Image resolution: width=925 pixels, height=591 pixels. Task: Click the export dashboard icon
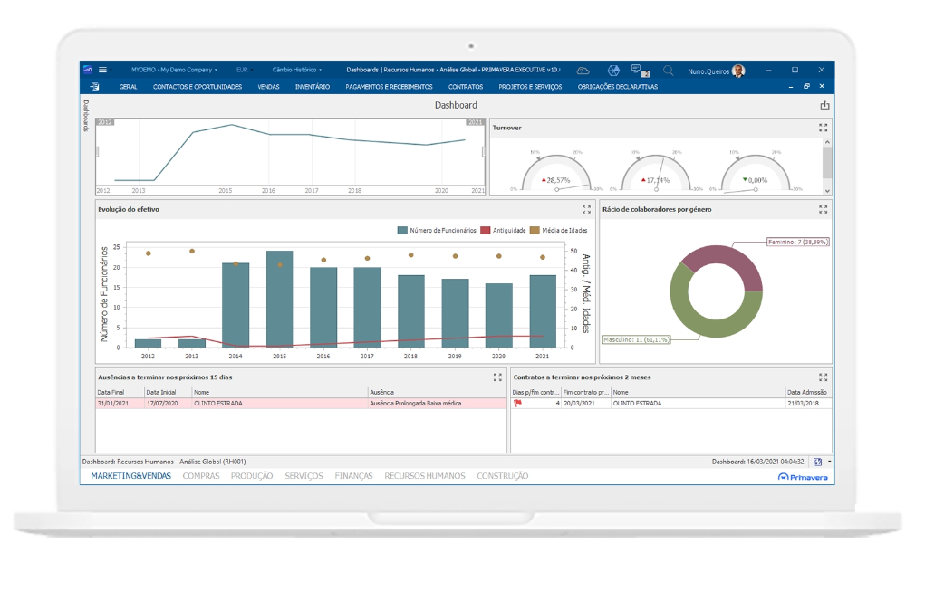point(824,106)
